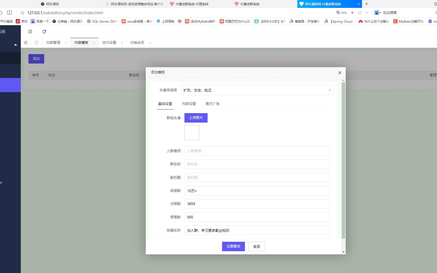Open the 百度一下 bookmark
This screenshot has height=273, width=437.
pos(40,21)
